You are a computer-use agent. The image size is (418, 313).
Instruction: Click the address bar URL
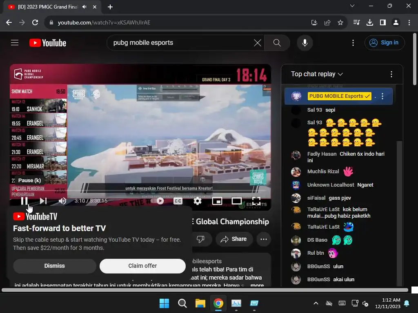(104, 23)
